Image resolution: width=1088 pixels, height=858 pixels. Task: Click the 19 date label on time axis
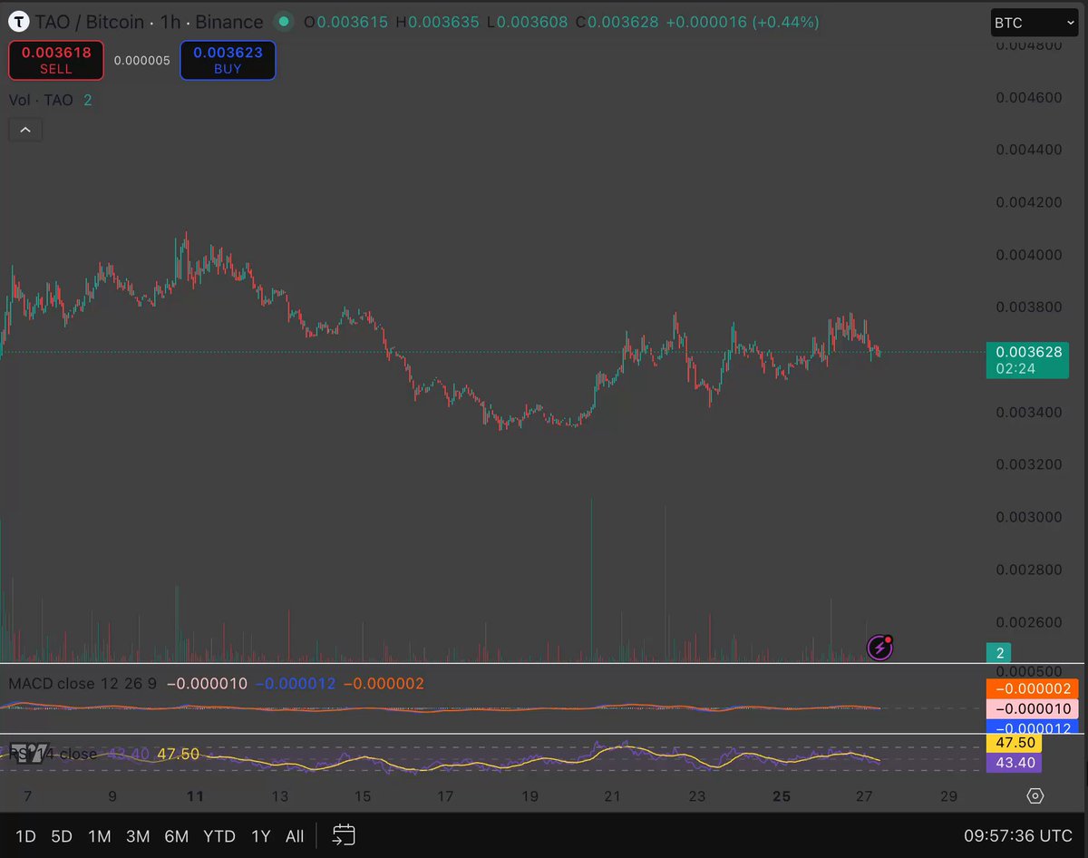pos(529,796)
